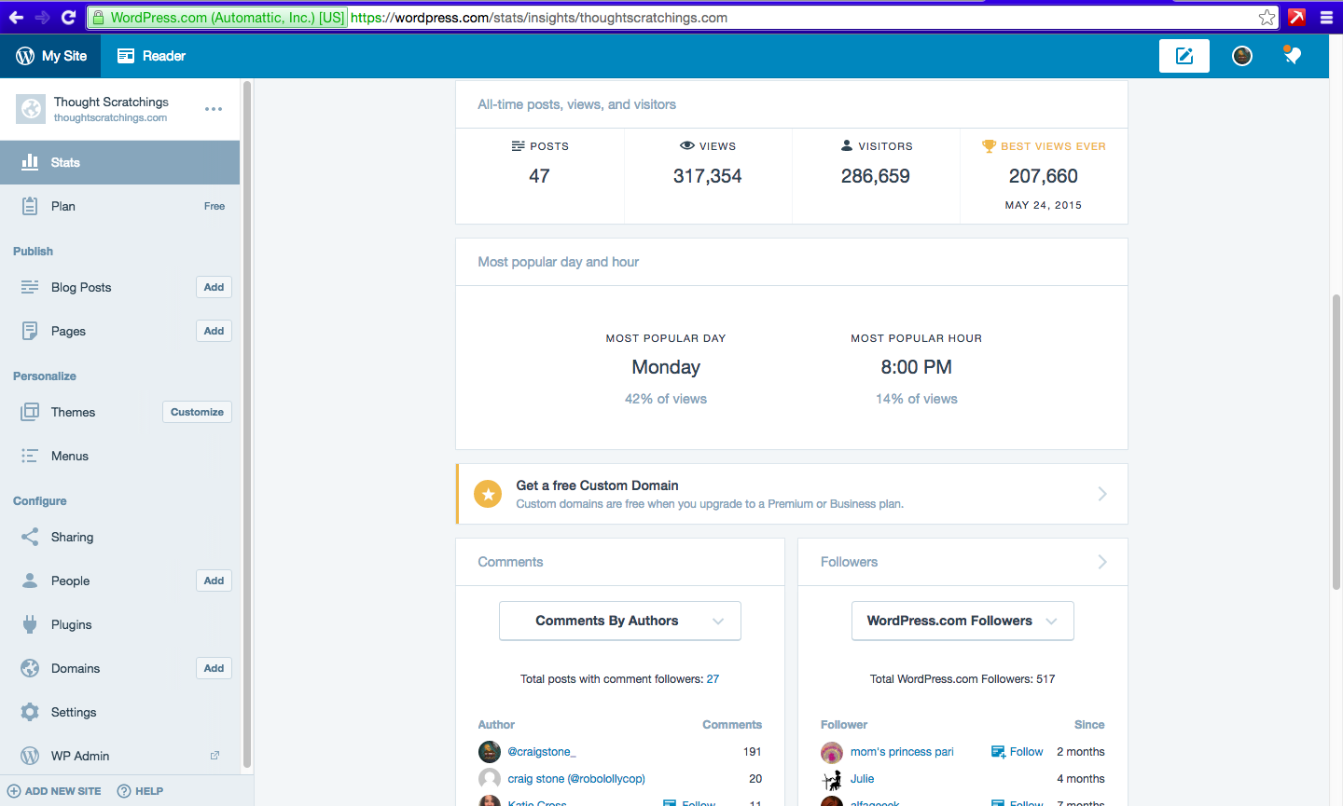Follow mom's princess pari
The height and width of the screenshot is (806, 1343).
click(x=1017, y=752)
